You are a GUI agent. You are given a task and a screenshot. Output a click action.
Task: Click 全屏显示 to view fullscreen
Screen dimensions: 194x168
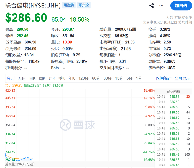click(182, 78)
